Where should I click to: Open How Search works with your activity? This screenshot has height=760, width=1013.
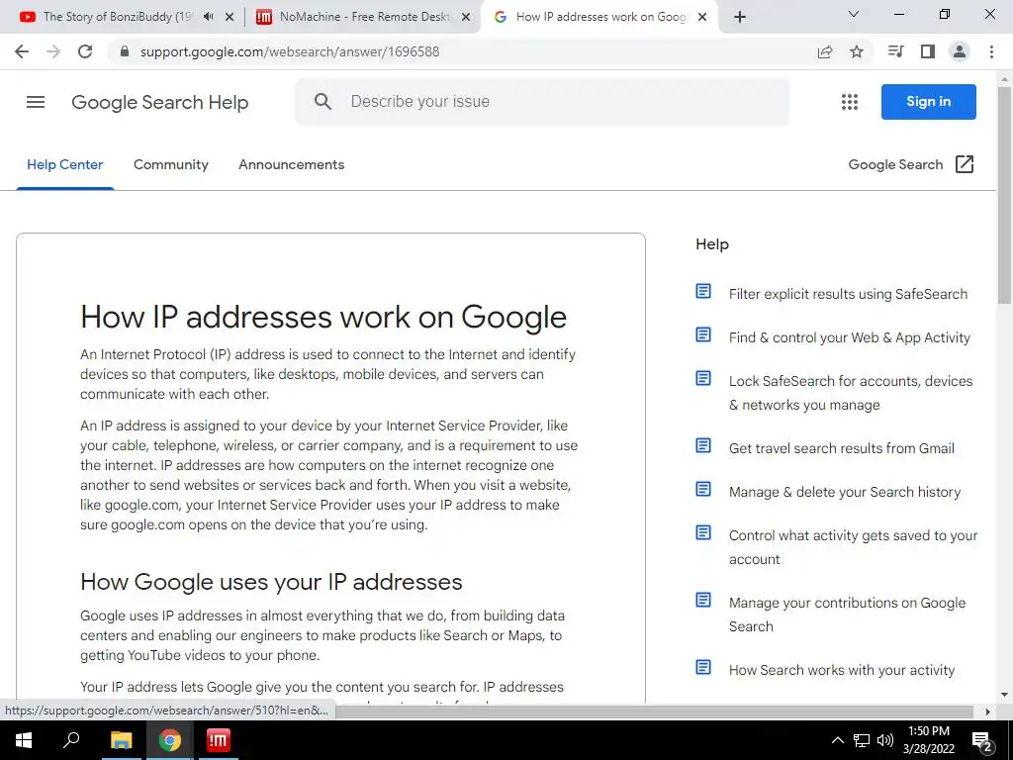[842, 670]
